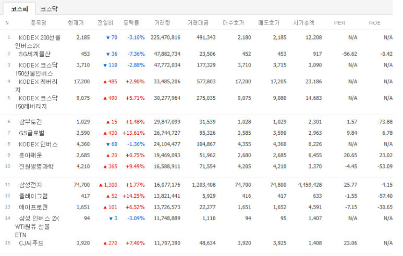Click GS글로벌 change rate +13.61%
This screenshot has height=256, width=403.
pyautogui.click(x=133, y=133)
